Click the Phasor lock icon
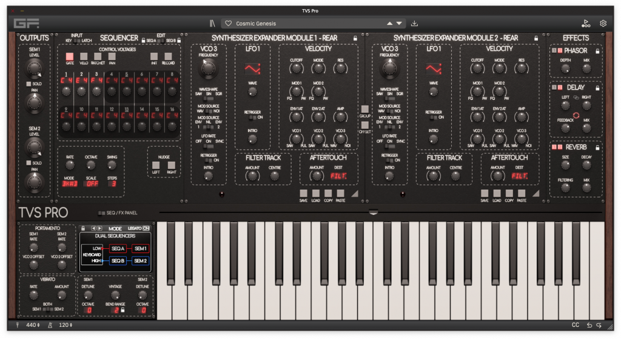Image resolution: width=621 pixels, height=339 pixels. pyautogui.click(x=597, y=51)
